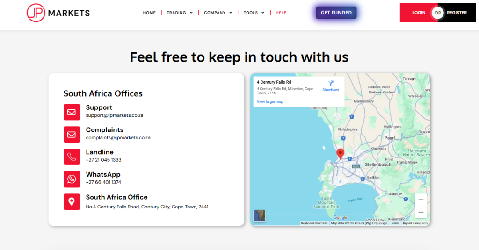Click the South Africa Office location pin icon
The image size is (479, 250).
click(x=72, y=201)
